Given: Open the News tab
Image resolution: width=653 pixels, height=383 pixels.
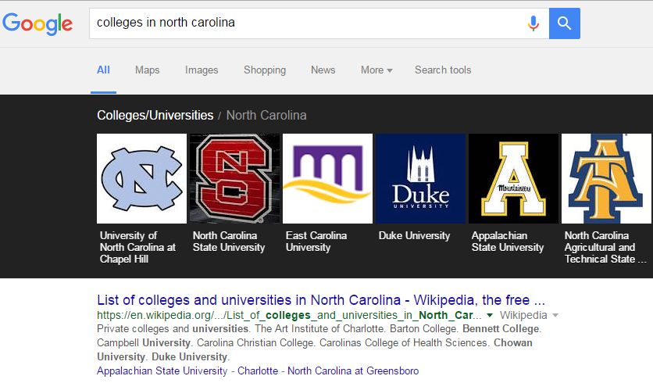Looking at the screenshot, I should pyautogui.click(x=323, y=70).
